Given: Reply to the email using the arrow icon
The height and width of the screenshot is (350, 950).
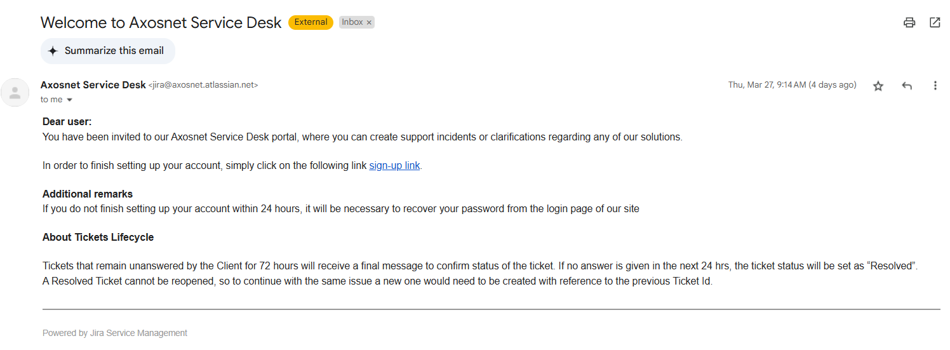Looking at the screenshot, I should (907, 86).
